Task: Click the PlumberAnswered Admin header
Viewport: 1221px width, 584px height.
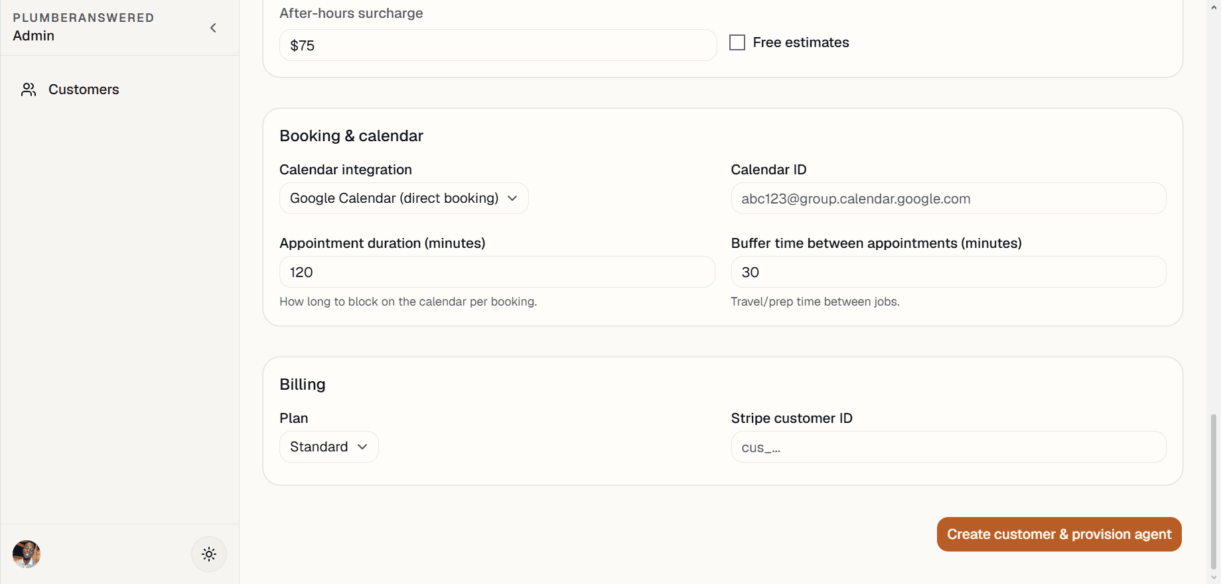Action: tap(84, 27)
